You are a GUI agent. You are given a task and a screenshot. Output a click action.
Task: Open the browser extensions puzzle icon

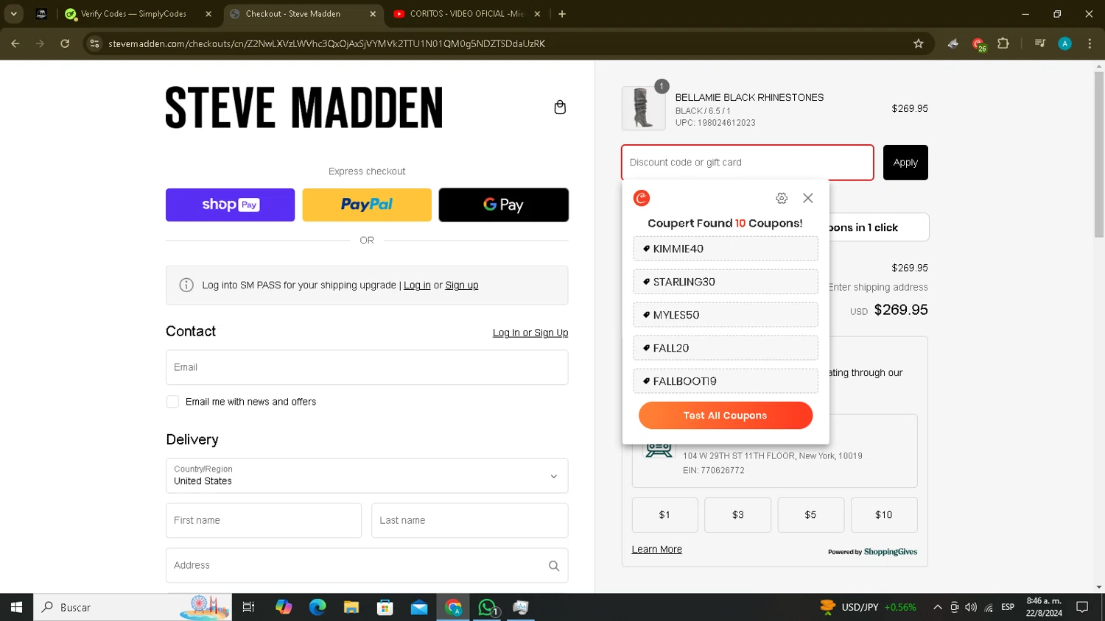tap(1003, 43)
